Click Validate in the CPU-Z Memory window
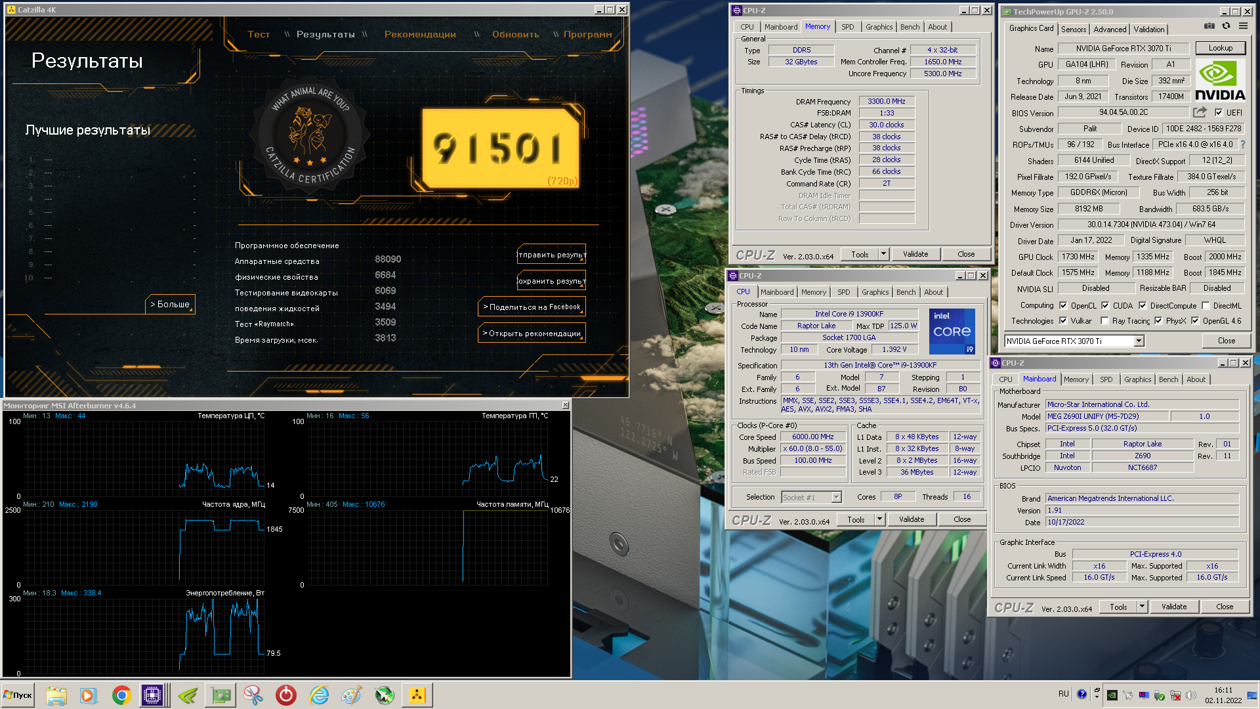The image size is (1260, 709). [x=915, y=254]
